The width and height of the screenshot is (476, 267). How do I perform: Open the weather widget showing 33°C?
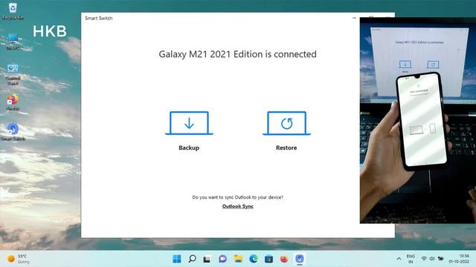pos(18,259)
